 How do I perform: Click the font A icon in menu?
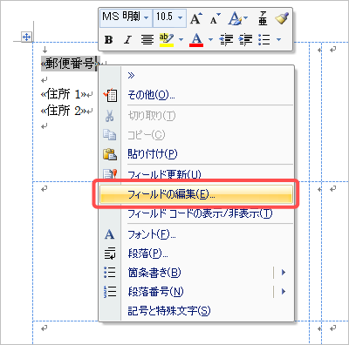tap(109, 234)
